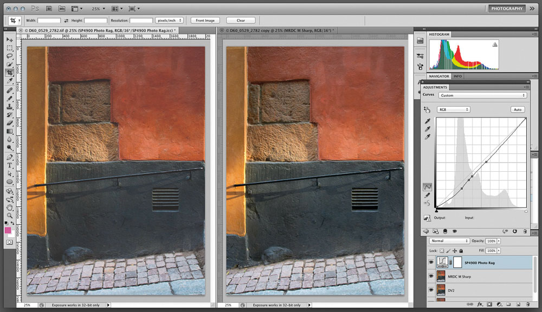
Task: Click the Auto button in Curves
Action: click(x=518, y=109)
